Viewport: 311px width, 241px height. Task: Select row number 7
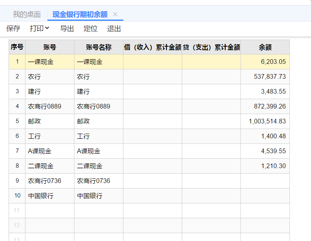coord(17,151)
